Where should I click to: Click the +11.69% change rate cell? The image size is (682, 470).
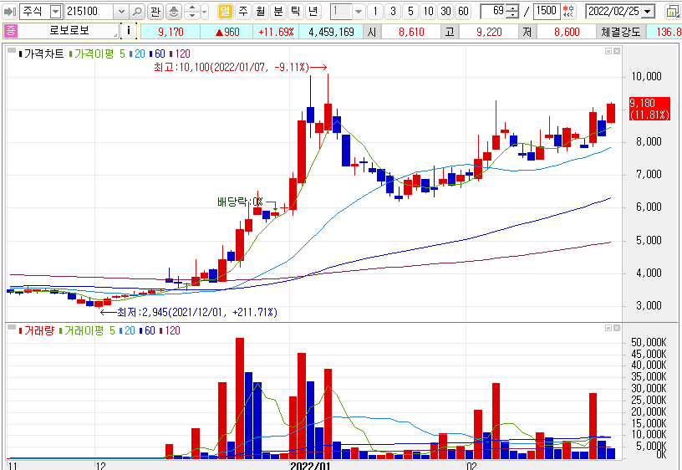coord(276,32)
